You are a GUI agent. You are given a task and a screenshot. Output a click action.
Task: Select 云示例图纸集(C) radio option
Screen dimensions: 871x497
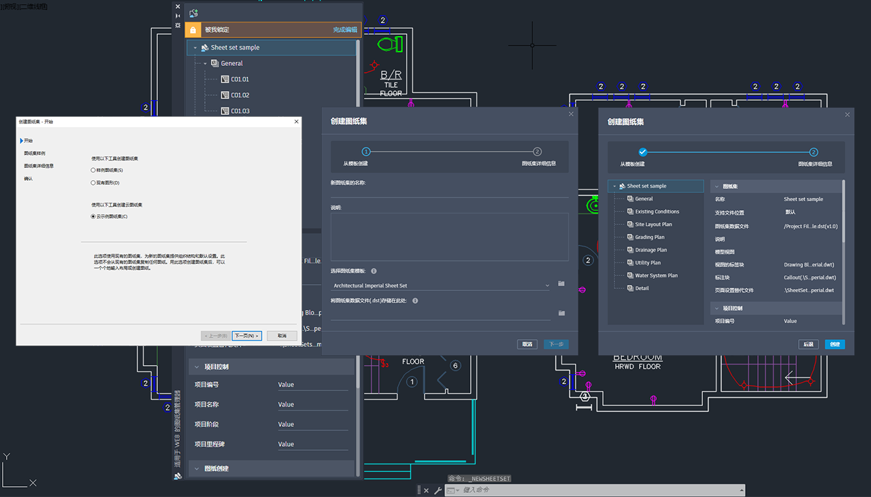pyautogui.click(x=93, y=217)
